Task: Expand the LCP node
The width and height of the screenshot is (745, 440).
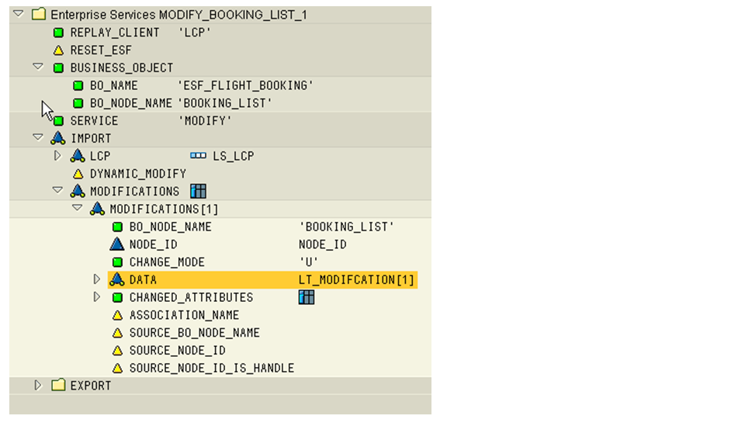Action: (x=57, y=156)
